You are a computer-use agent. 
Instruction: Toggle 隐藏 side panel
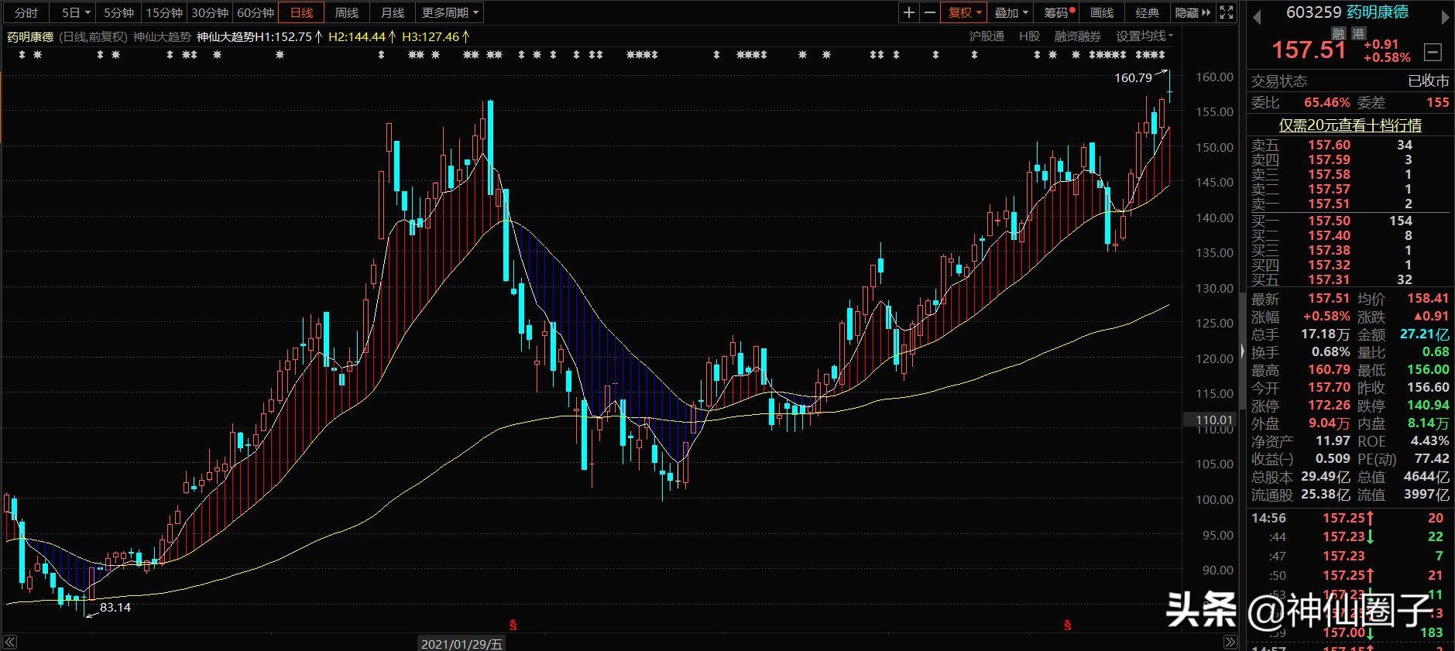click(1192, 12)
